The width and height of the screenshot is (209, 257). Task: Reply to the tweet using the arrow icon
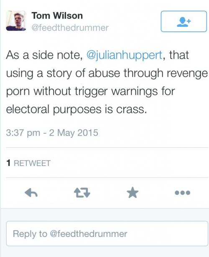tap(31, 192)
